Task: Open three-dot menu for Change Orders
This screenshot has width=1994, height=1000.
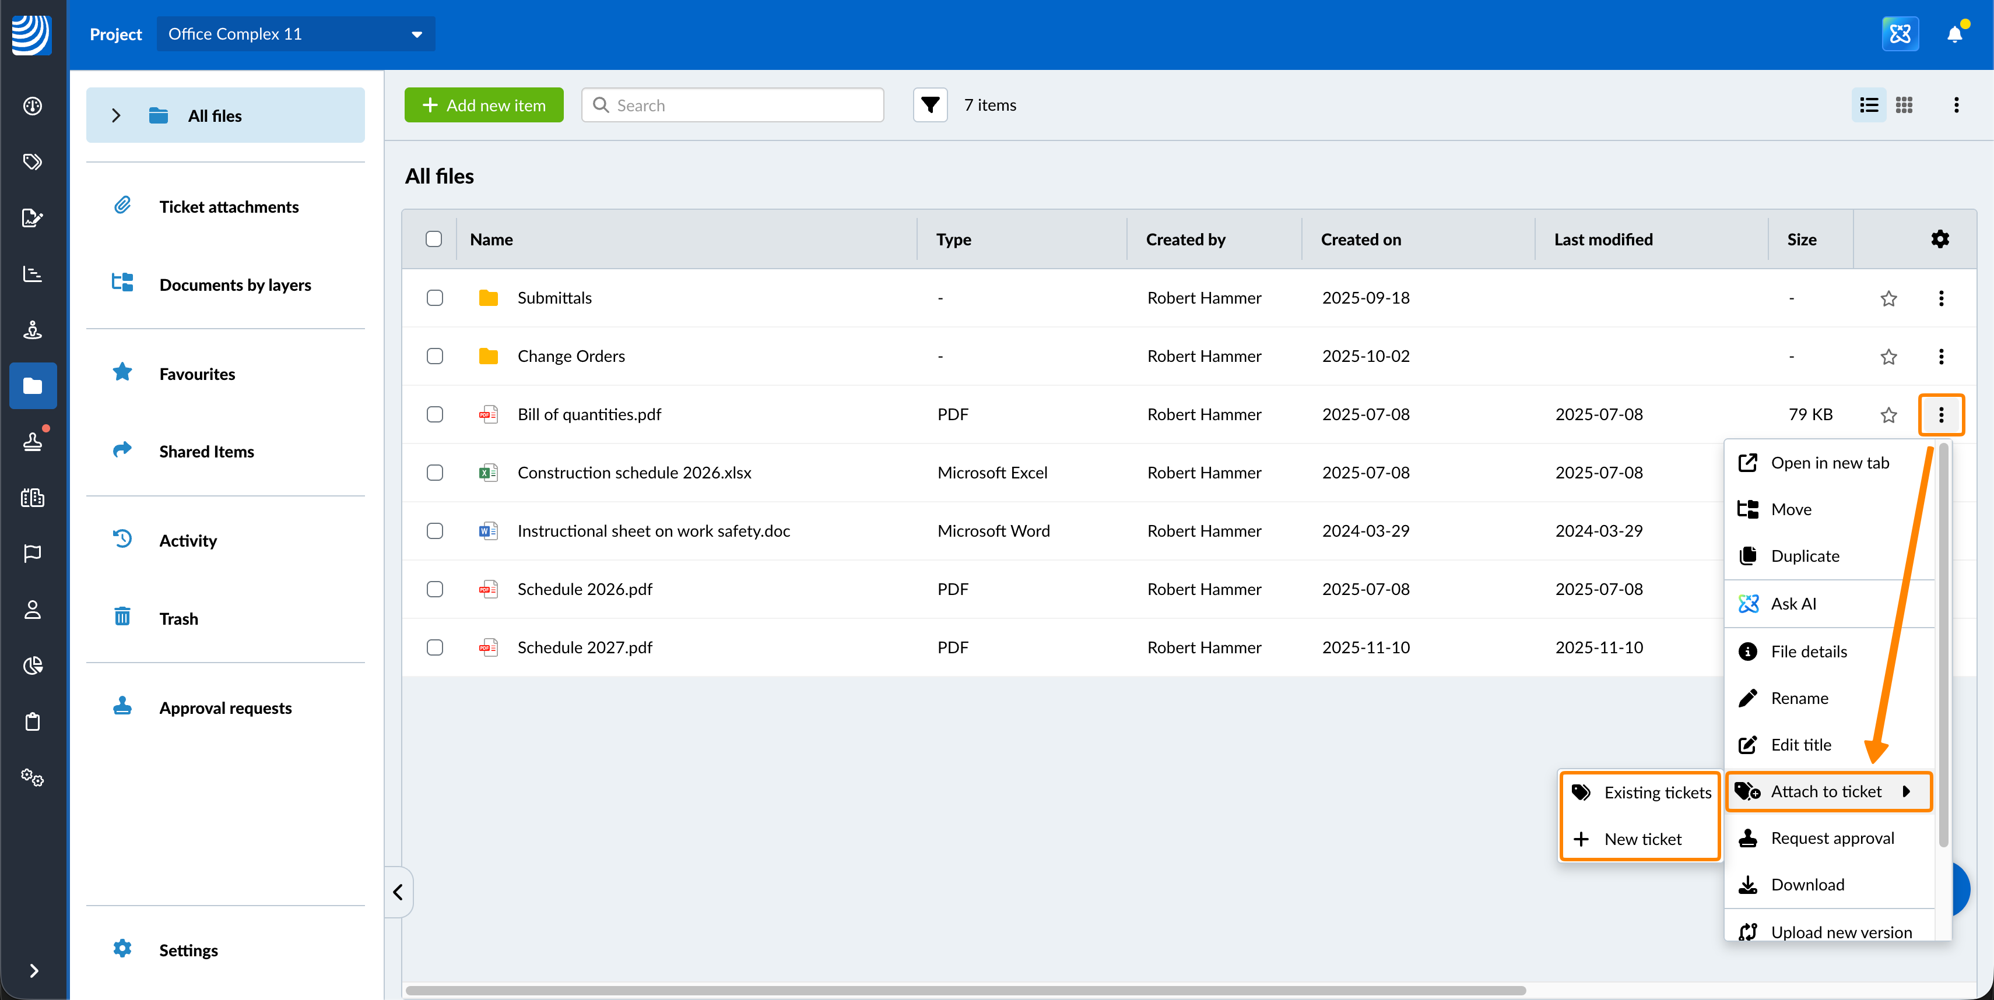Action: [1940, 357]
